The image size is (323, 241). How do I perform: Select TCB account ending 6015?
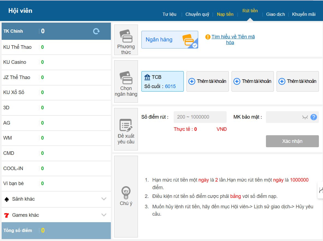(x=162, y=81)
